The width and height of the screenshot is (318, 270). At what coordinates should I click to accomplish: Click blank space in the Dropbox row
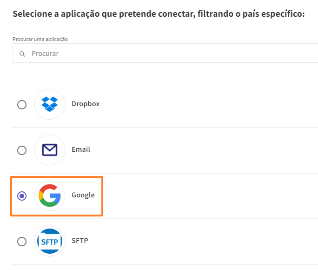[203, 104]
